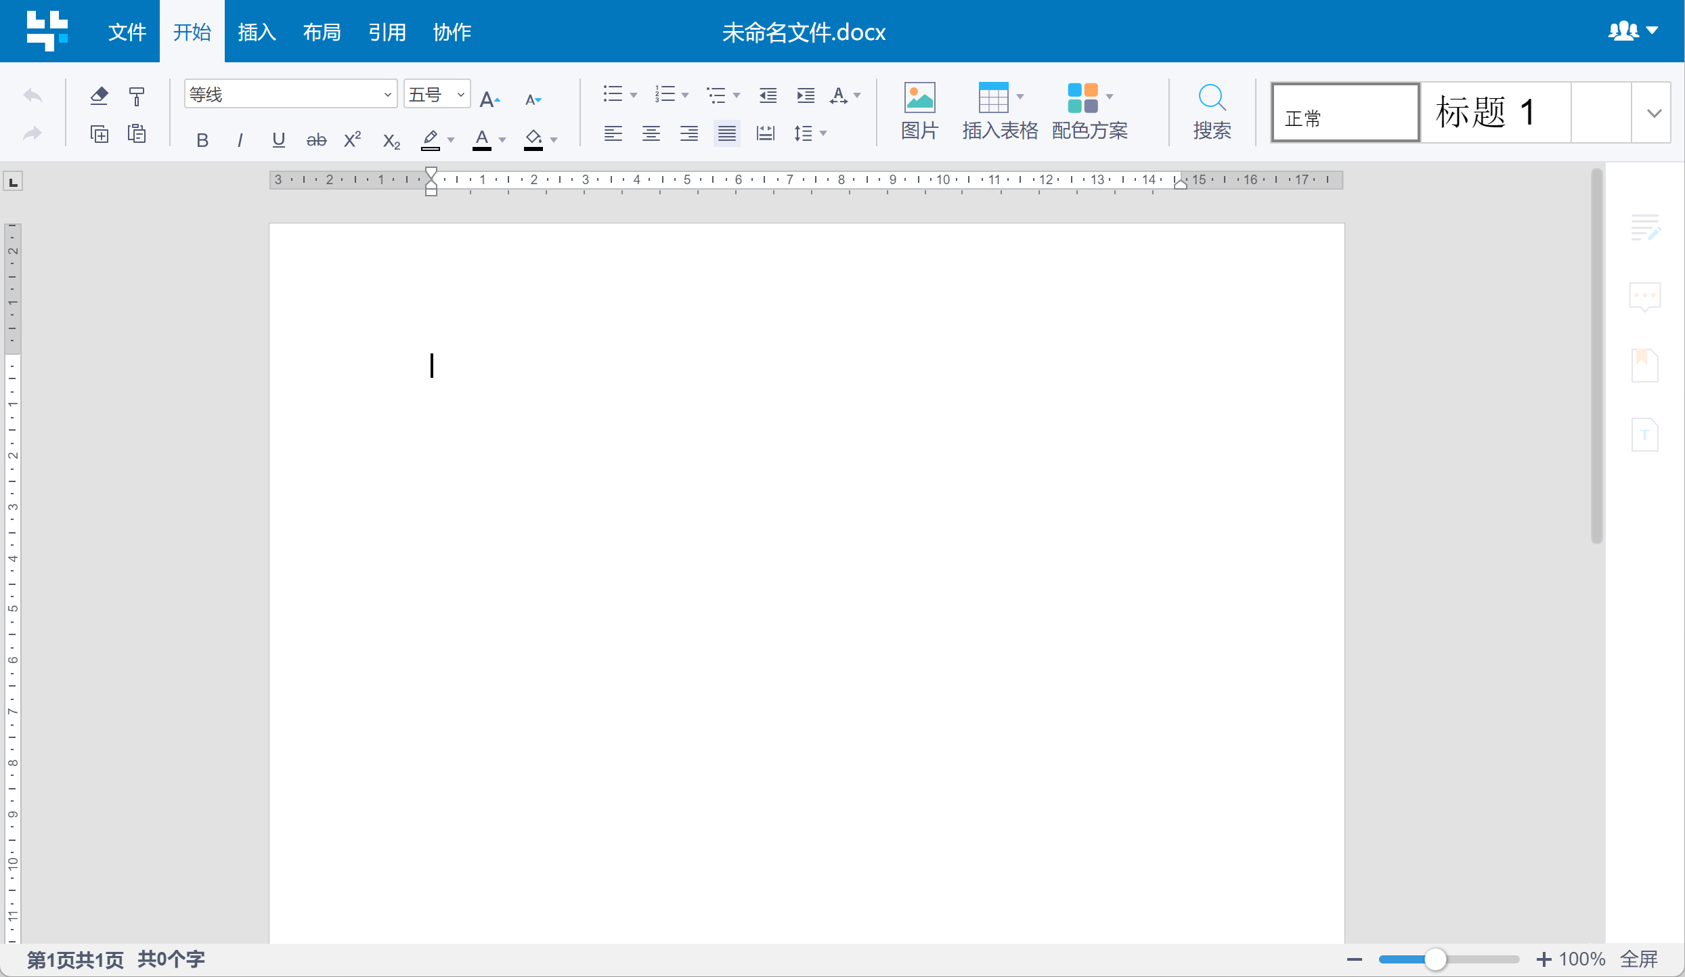Zoom in with the plus icon
This screenshot has width=1685, height=977.
1544,959
